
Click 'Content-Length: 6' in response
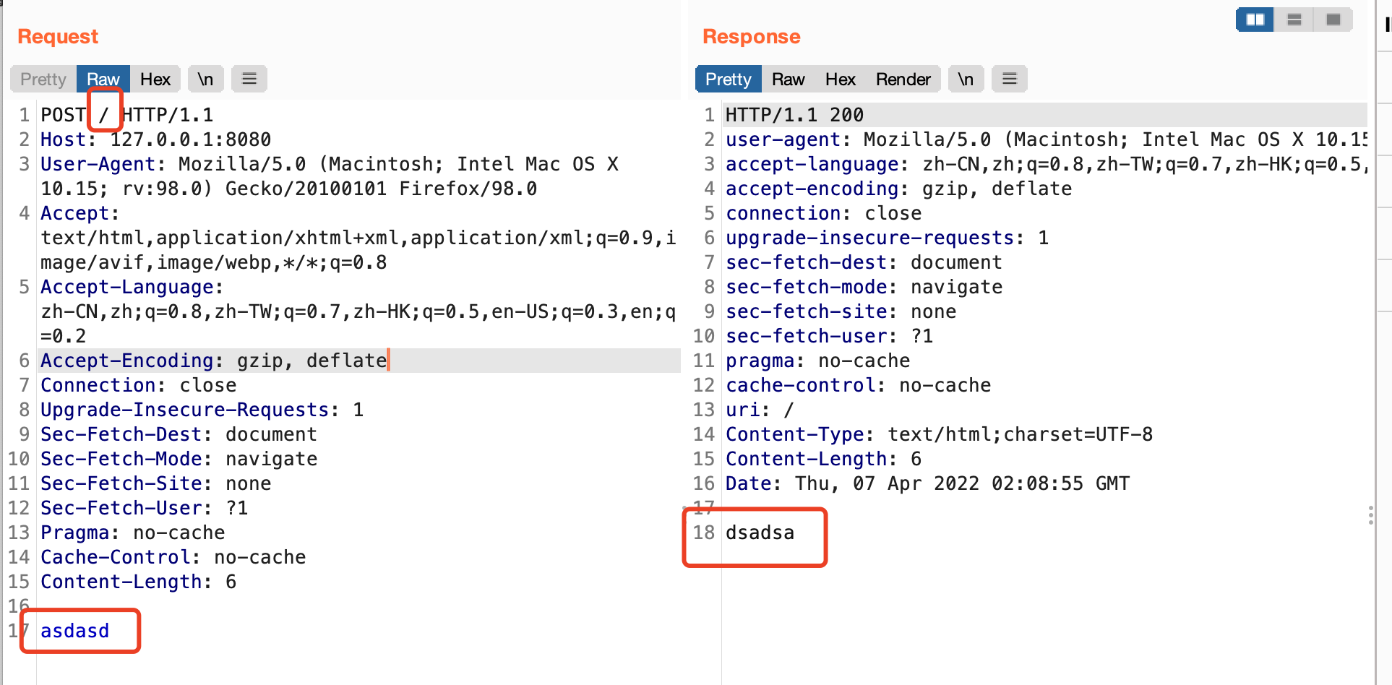(x=824, y=459)
